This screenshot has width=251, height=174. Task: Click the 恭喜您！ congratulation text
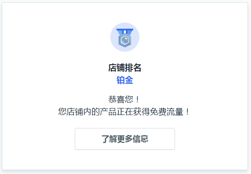click(124, 99)
